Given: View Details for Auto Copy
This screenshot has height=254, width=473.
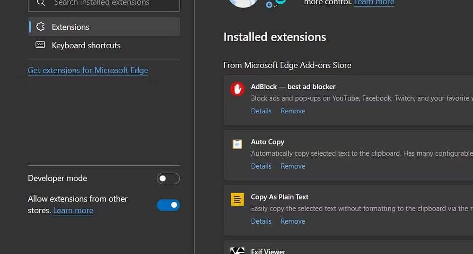Looking at the screenshot, I should point(261,166).
